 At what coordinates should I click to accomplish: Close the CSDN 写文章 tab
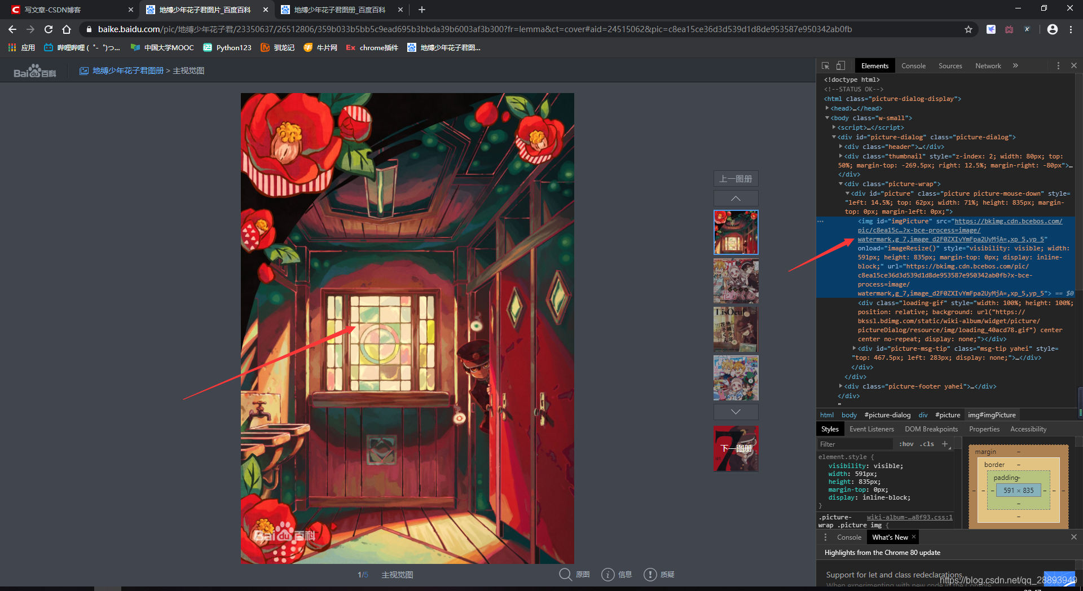[131, 10]
